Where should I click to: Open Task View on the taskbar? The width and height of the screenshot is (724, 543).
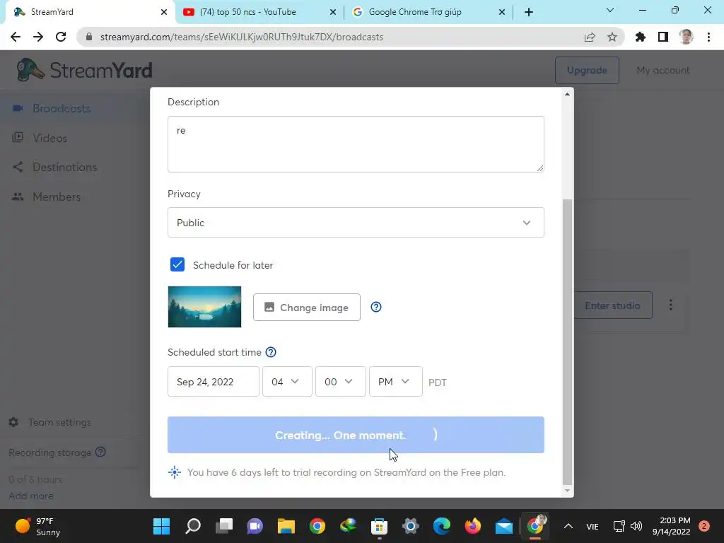pos(224,526)
